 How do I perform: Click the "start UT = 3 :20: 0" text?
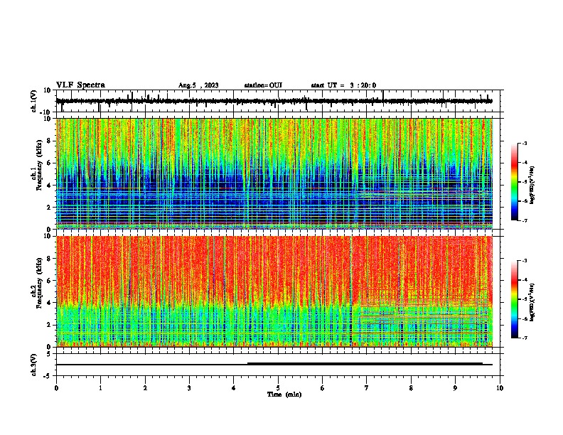[343, 85]
